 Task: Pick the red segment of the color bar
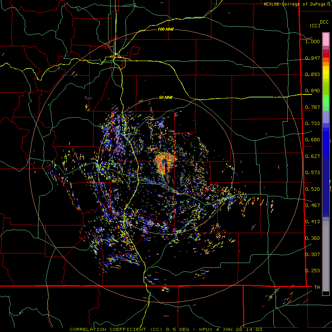326,55
